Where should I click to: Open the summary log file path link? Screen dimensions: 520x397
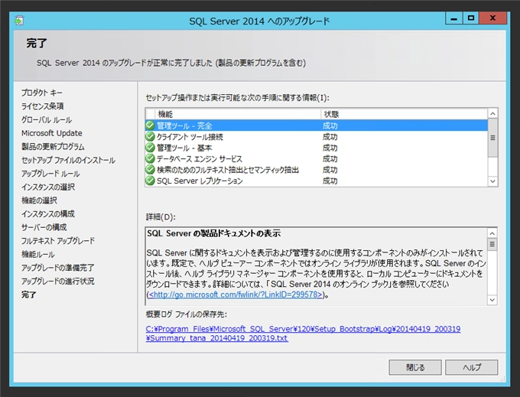[303, 334]
